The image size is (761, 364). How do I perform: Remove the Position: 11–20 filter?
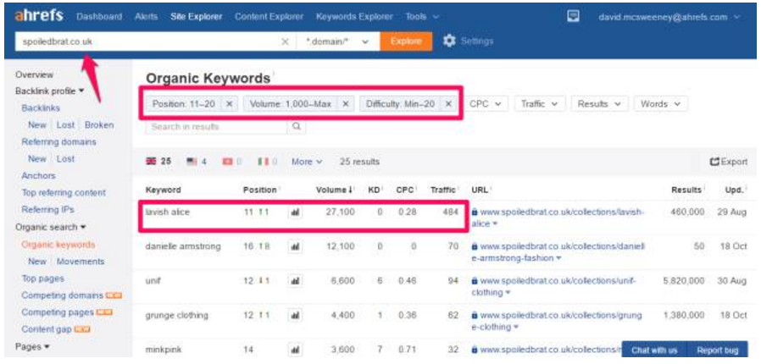coord(230,104)
